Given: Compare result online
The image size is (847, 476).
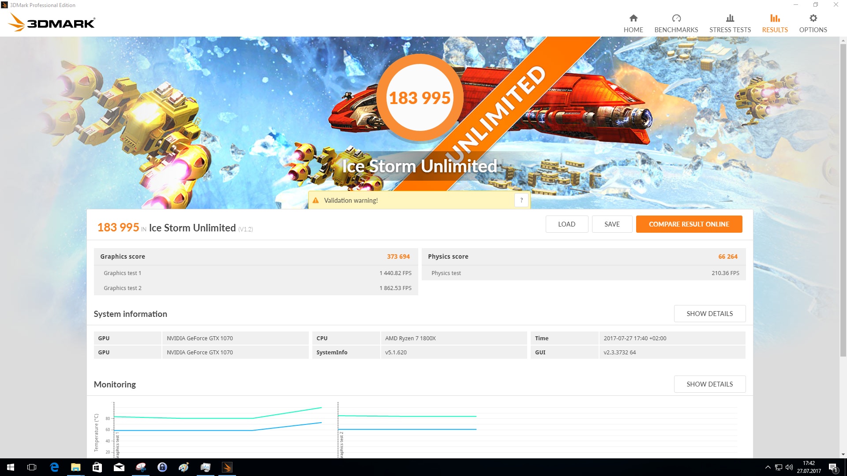Looking at the screenshot, I should [x=689, y=224].
